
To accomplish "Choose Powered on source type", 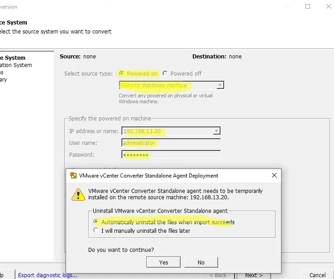I will pyautogui.click(x=121, y=73).
